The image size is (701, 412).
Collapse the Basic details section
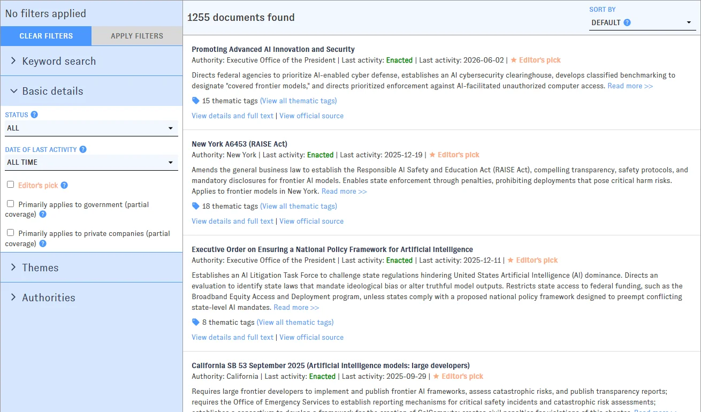point(92,91)
